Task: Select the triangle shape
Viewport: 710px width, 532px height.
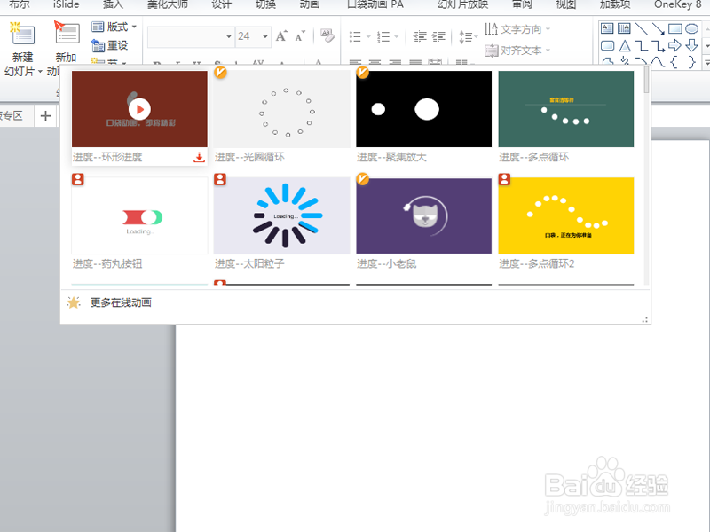Action: 625,46
